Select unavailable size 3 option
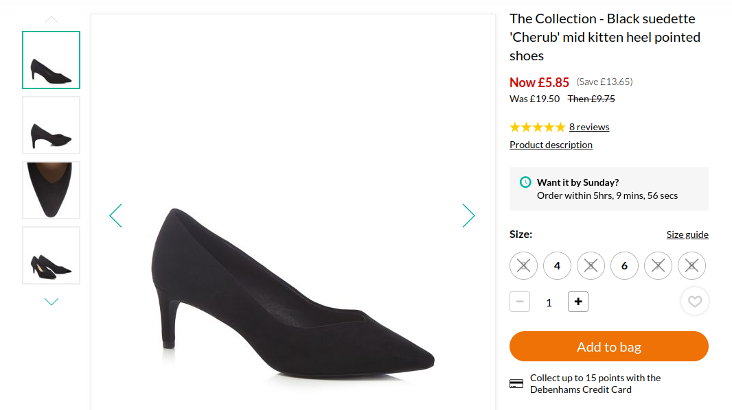The image size is (732, 410). tap(523, 266)
